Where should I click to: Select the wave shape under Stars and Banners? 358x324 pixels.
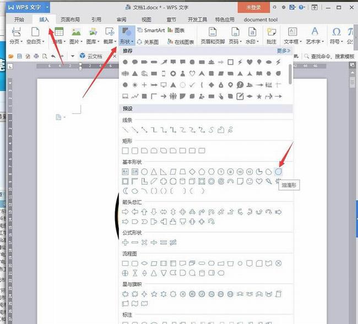pyautogui.click(x=135, y=304)
